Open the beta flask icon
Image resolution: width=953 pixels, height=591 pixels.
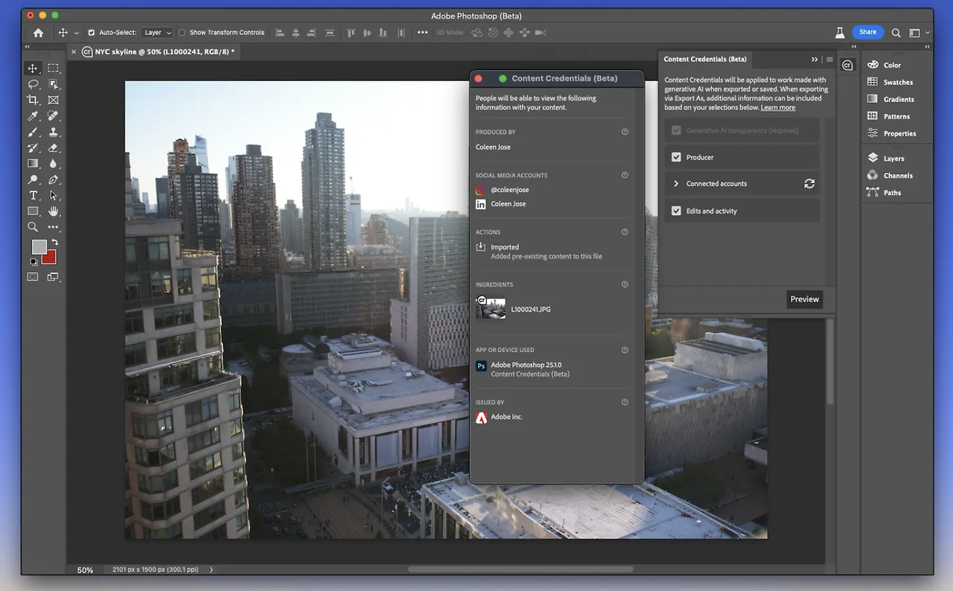point(840,33)
